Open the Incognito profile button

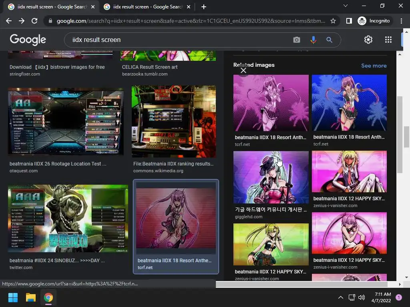click(x=374, y=21)
